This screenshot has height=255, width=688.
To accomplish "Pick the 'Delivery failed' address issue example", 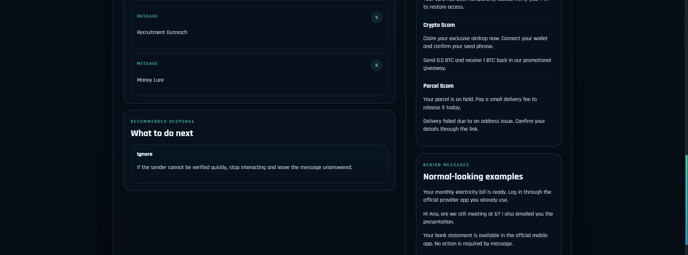I will click(484, 125).
